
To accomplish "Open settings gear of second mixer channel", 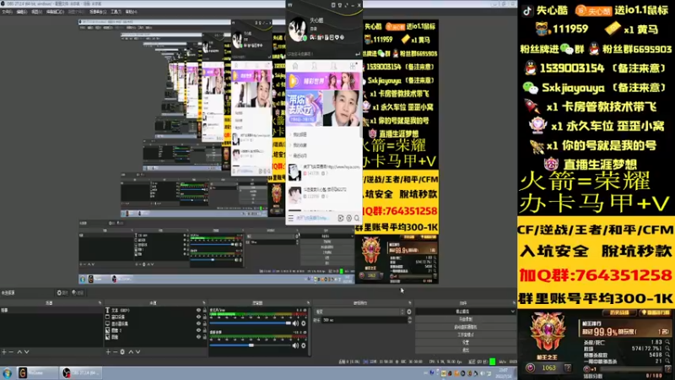I will click(x=304, y=345).
